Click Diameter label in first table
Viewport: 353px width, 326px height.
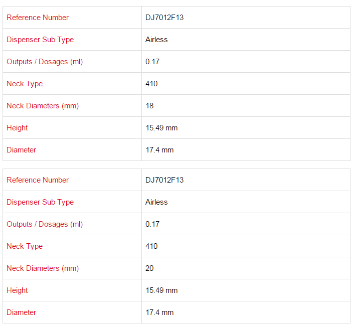coord(22,150)
